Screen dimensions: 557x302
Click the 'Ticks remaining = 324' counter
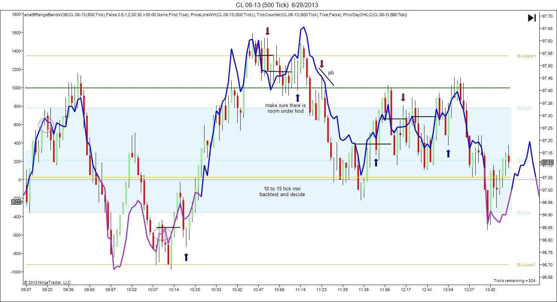click(x=515, y=281)
